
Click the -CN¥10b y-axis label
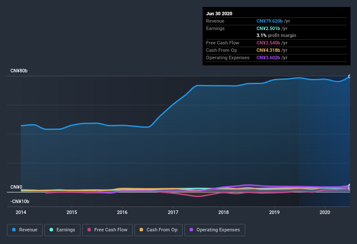[x=20, y=202]
